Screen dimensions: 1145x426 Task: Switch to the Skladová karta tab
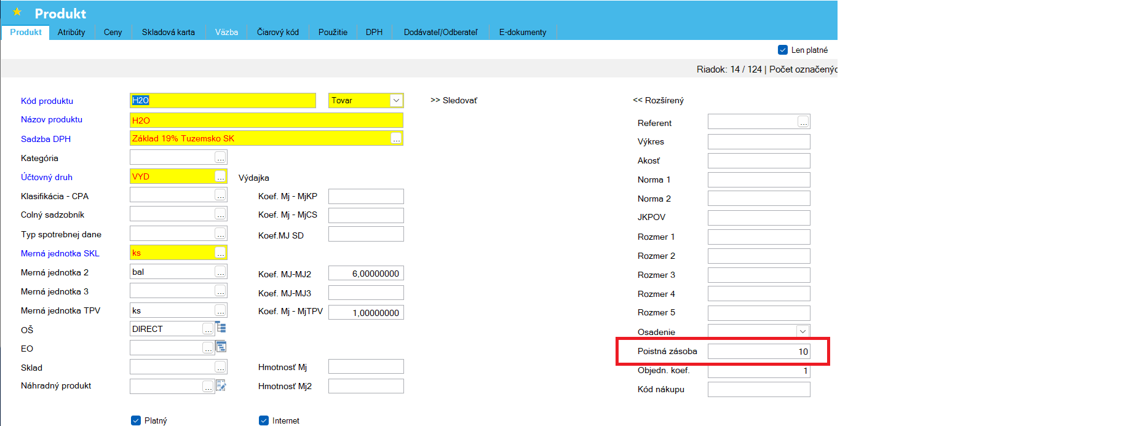pyautogui.click(x=168, y=32)
